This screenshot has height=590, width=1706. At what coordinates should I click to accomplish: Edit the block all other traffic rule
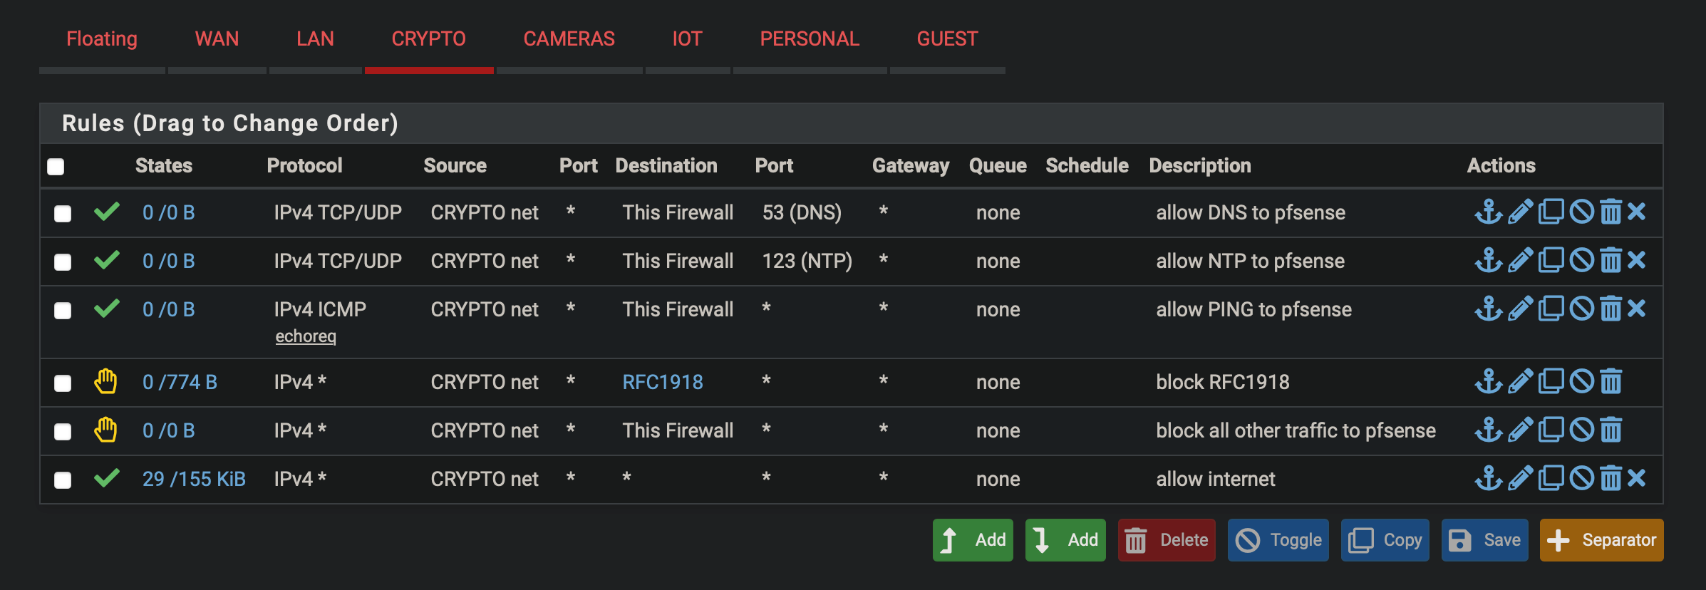click(x=1520, y=430)
